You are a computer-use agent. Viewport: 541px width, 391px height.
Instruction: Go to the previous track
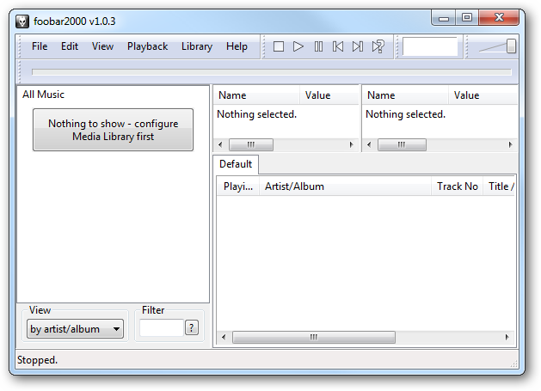click(338, 46)
